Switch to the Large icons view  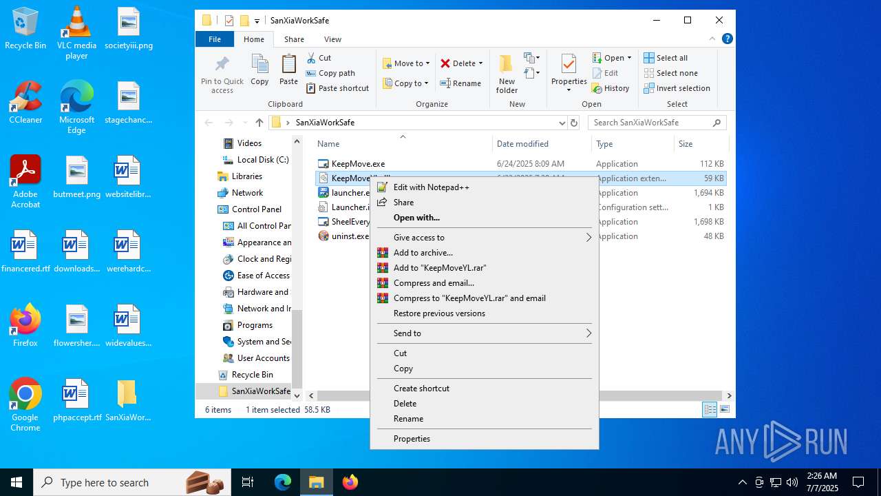pyautogui.click(x=724, y=410)
